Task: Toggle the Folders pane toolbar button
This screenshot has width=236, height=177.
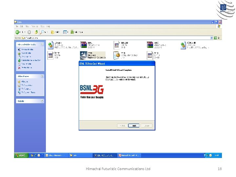Action: [55, 32]
